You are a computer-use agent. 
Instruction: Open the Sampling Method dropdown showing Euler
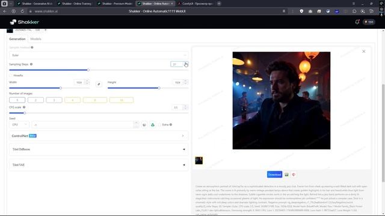99,55
